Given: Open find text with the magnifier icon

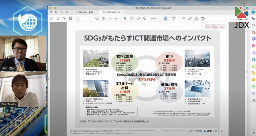Looking at the screenshot, I should [x=77, y=18].
